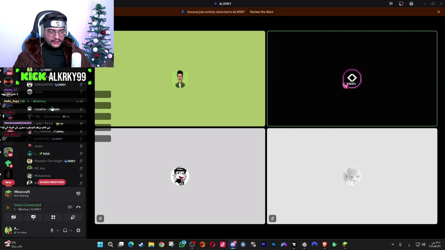This screenshot has width=445, height=250.
Task: Open noise suppression waveform icon
Action: tap(70, 207)
